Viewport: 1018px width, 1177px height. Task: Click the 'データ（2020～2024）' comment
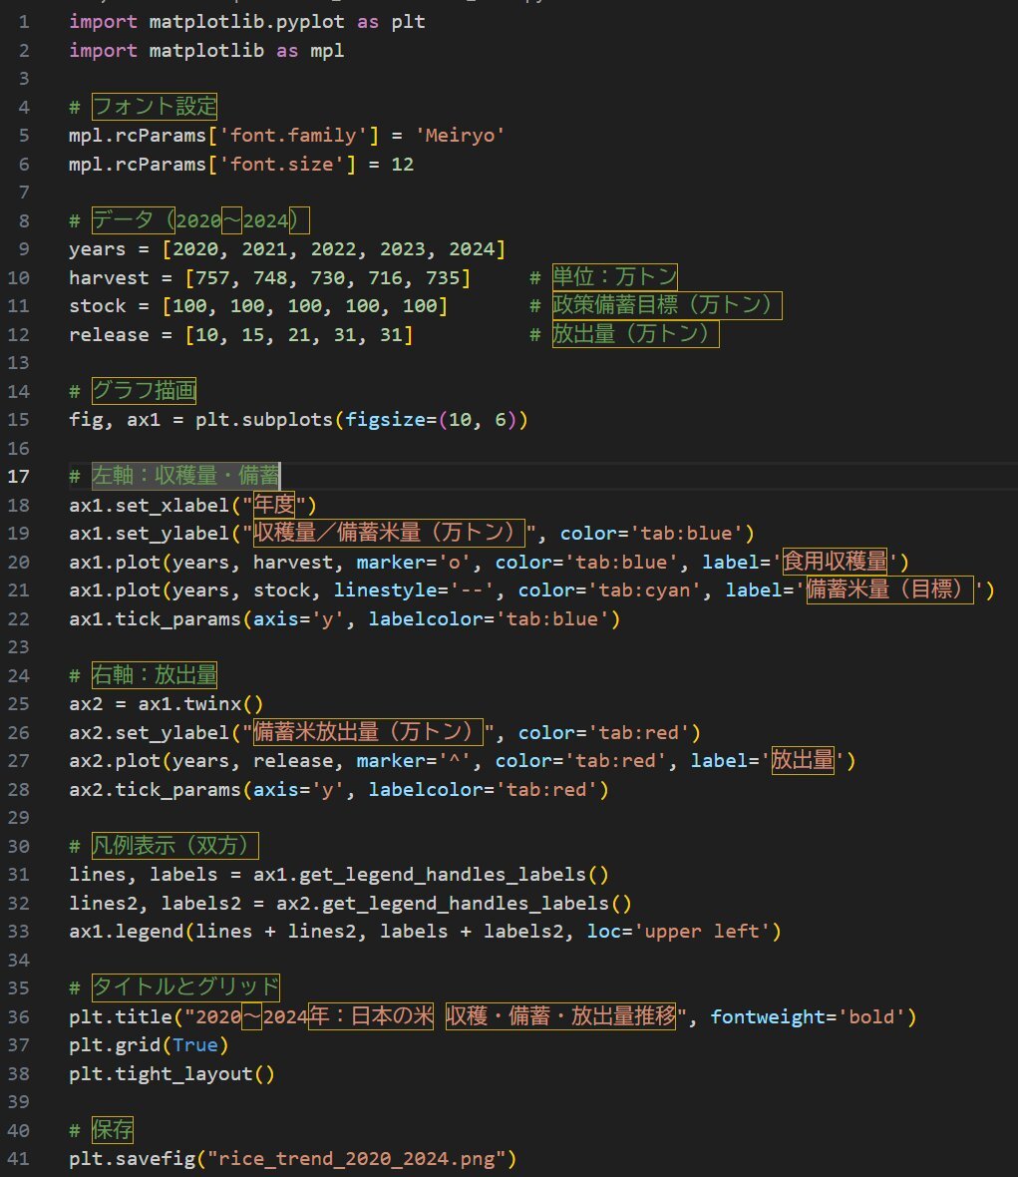coord(199,220)
